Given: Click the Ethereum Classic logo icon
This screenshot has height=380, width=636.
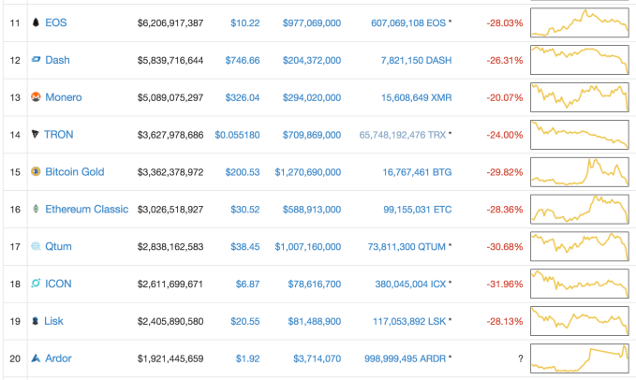Looking at the screenshot, I should click(x=36, y=209).
